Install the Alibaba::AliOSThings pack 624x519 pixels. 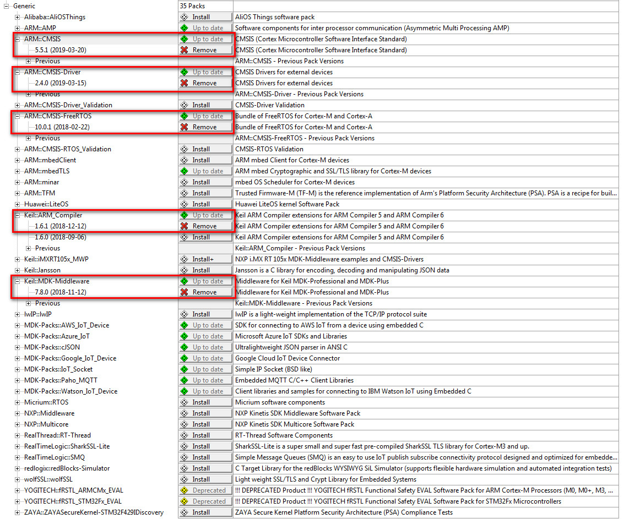(205, 17)
